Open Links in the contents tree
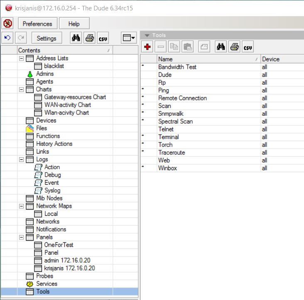 tap(42, 151)
